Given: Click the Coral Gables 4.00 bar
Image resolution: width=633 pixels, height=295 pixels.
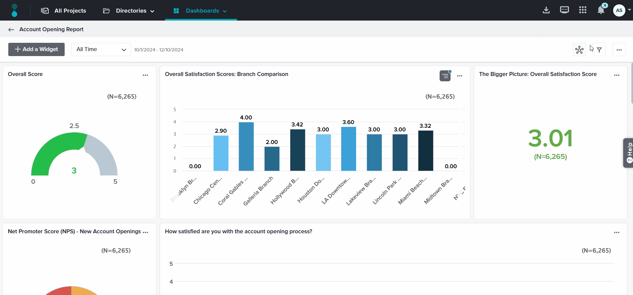Looking at the screenshot, I should (246, 146).
